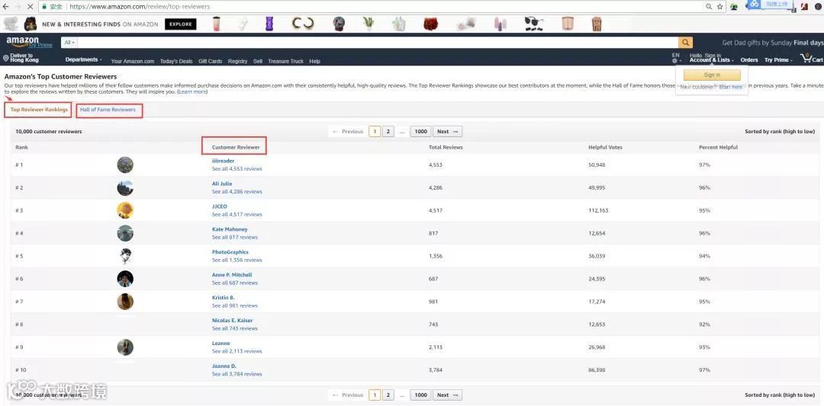The height and width of the screenshot is (406, 824).
Task: Click Next in the bottom pagination
Action: pyautogui.click(x=447, y=395)
